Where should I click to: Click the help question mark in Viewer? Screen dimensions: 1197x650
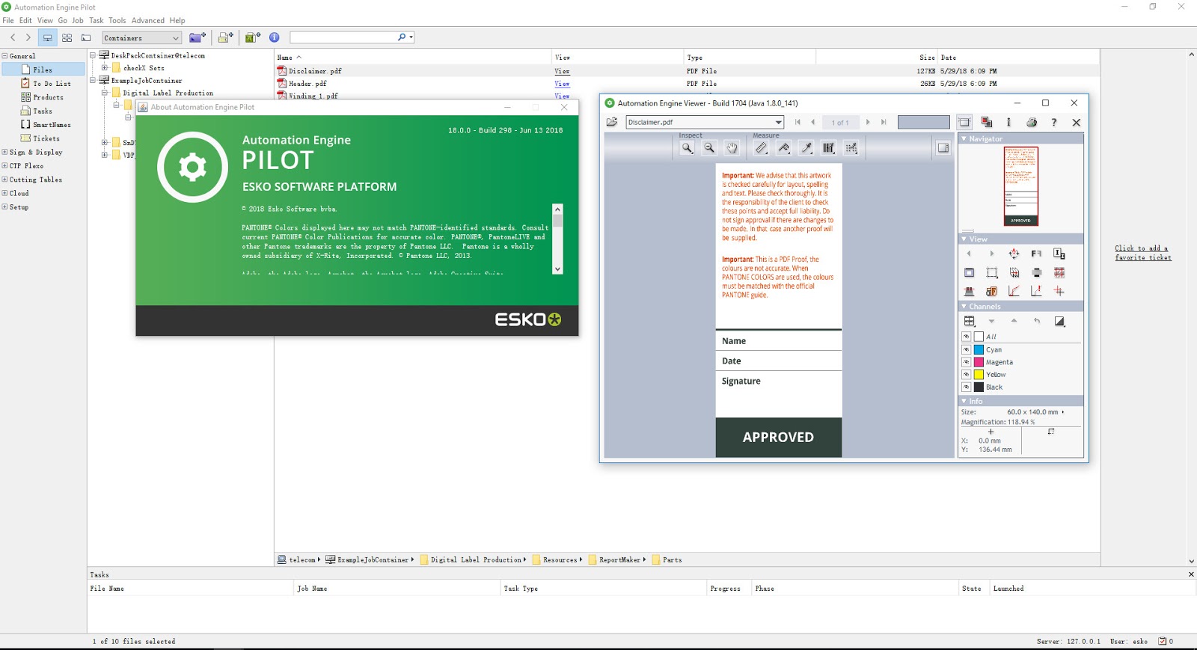click(x=1054, y=122)
